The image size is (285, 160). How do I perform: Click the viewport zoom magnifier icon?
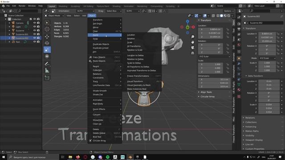click(x=192, y=37)
